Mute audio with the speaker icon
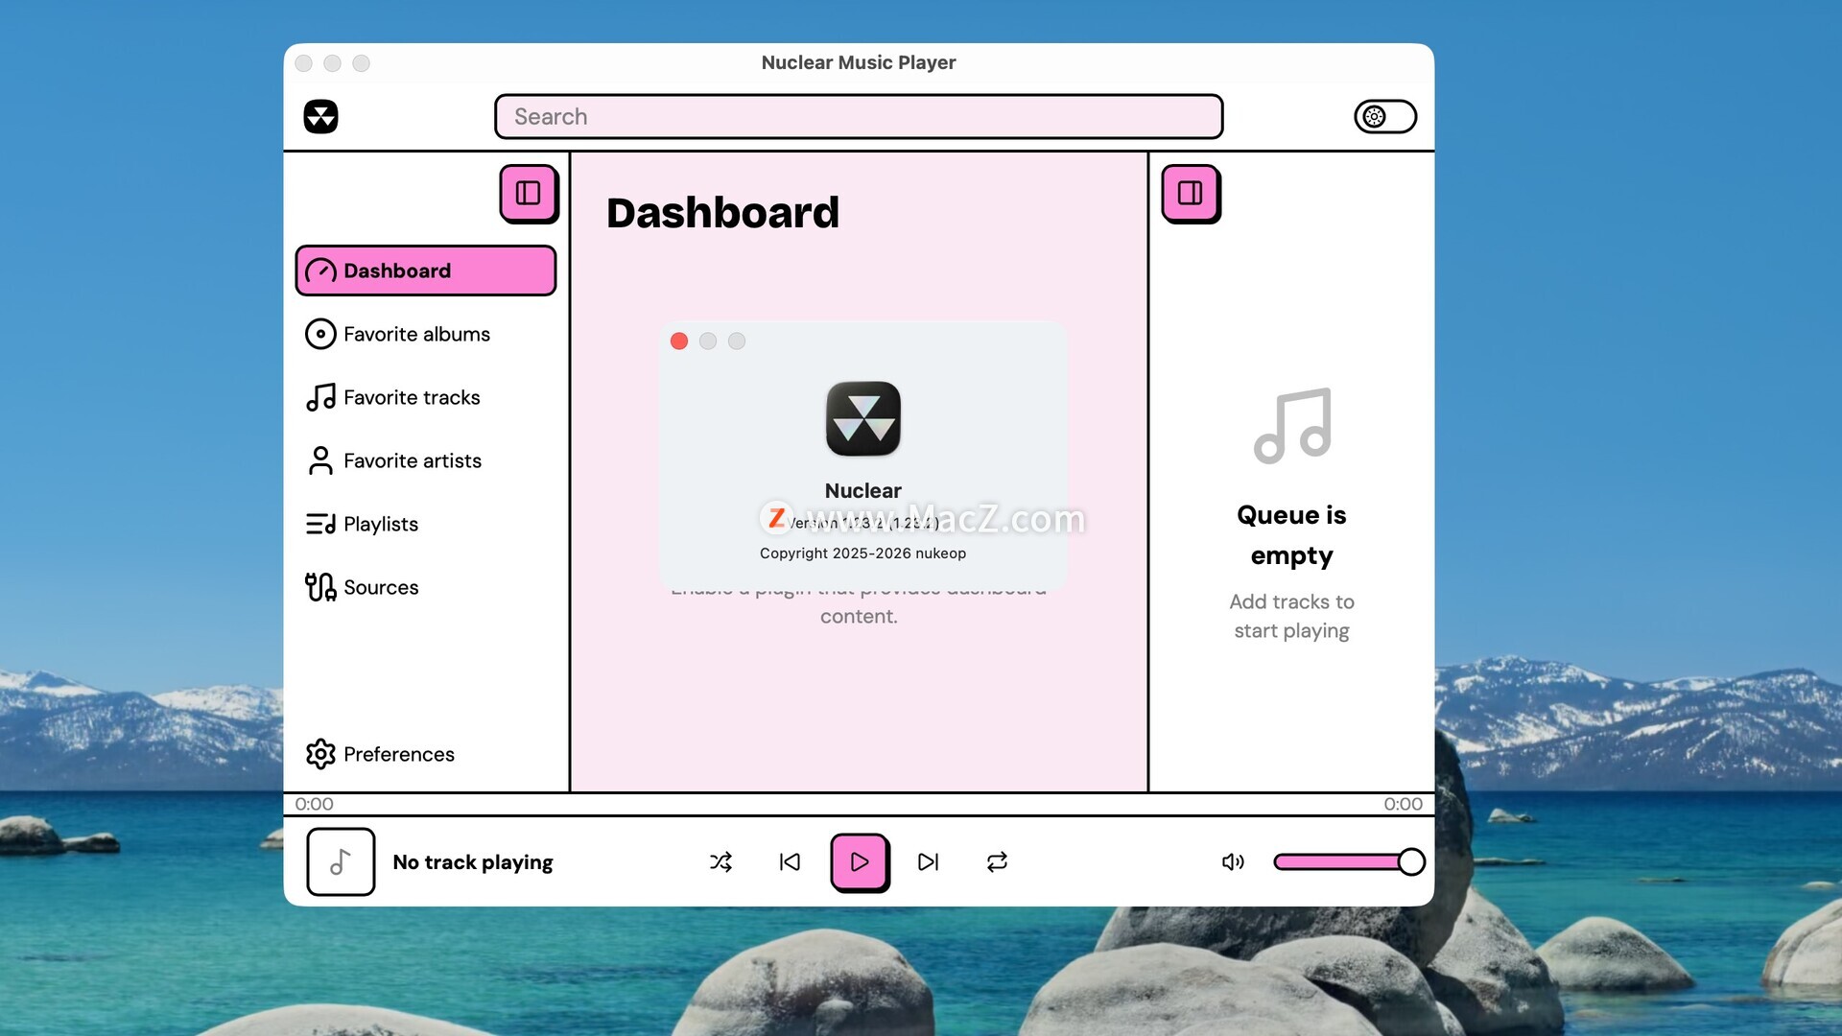This screenshot has width=1842, height=1036. click(x=1233, y=861)
